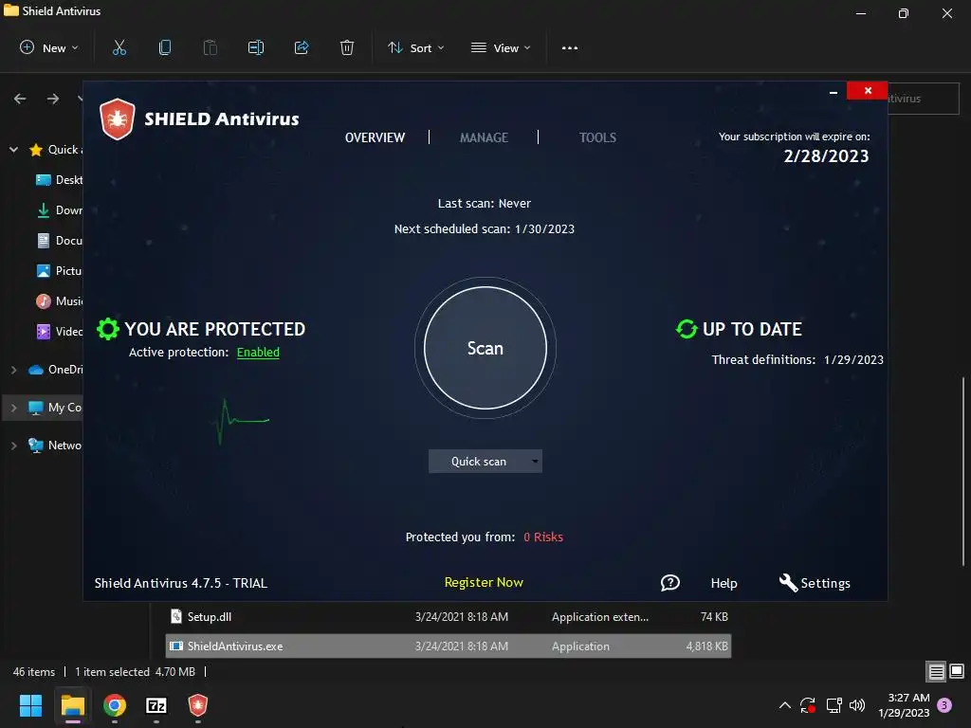Switch to the OVERVIEW tab
Viewport: 971px width, 728px height.
point(375,137)
